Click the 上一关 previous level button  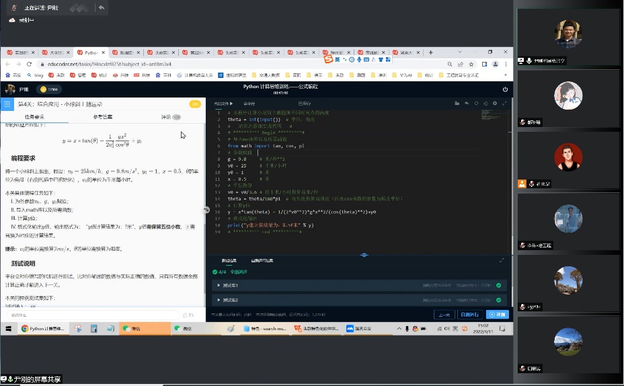[x=444, y=314]
